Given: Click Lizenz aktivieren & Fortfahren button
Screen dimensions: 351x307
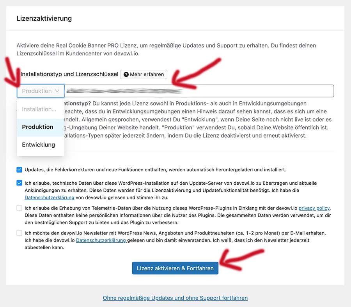Looking at the screenshot, I should tap(175, 268).
